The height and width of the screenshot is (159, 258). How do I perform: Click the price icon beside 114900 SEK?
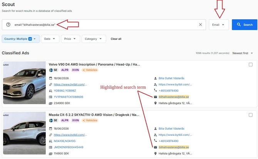tap(50, 154)
